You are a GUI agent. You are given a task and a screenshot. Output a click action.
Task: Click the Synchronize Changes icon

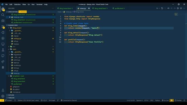click(x=15, y=100)
